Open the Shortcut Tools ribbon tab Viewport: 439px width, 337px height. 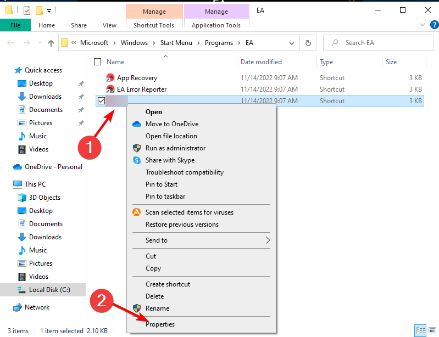point(154,25)
